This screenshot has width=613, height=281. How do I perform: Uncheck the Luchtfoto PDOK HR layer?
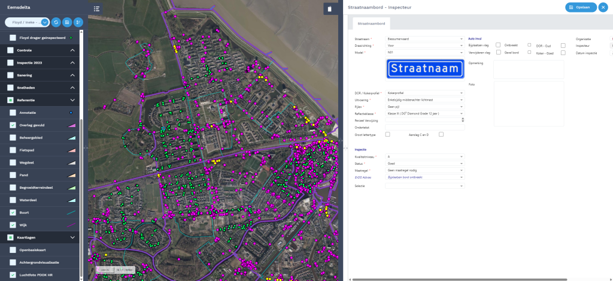pyautogui.click(x=13, y=275)
